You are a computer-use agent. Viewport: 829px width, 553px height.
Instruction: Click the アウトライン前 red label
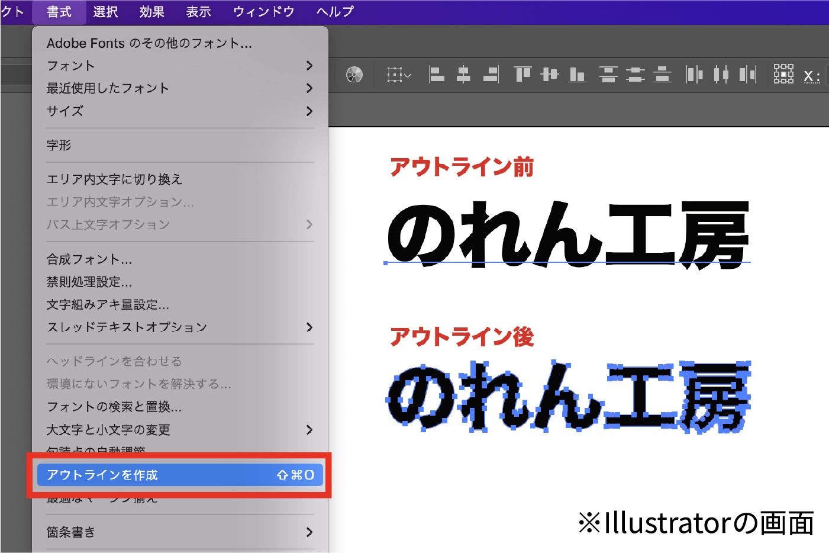point(462,167)
